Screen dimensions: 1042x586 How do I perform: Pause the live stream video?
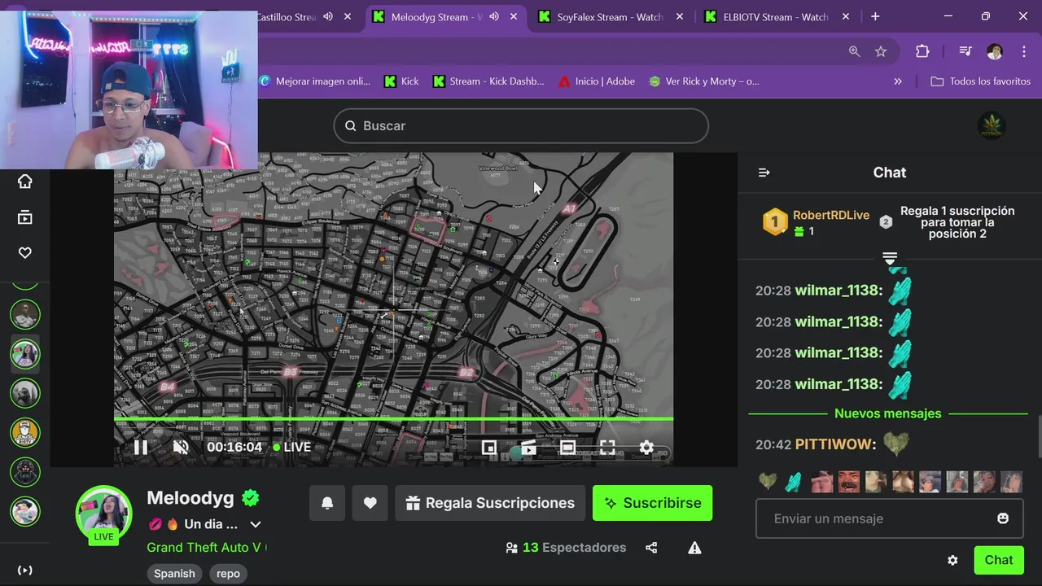(141, 447)
